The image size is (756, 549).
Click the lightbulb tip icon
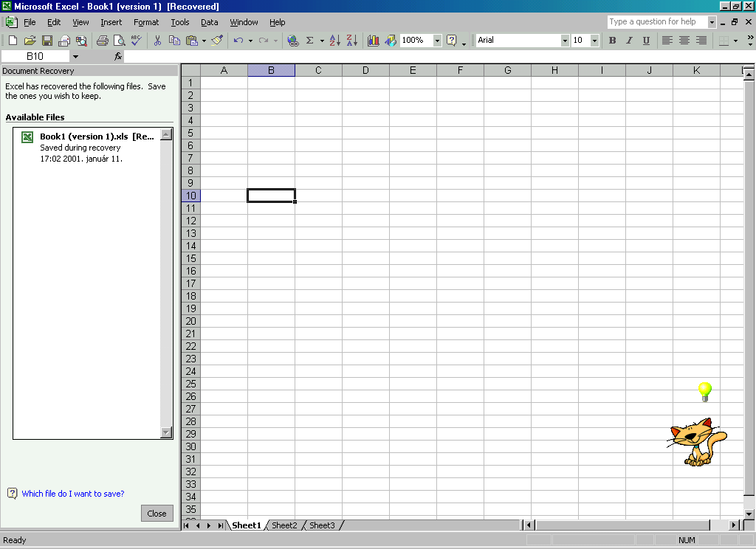pyautogui.click(x=705, y=392)
